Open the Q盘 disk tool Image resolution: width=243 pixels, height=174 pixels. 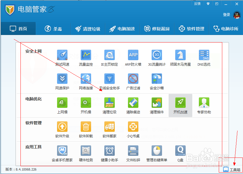tap(180, 154)
